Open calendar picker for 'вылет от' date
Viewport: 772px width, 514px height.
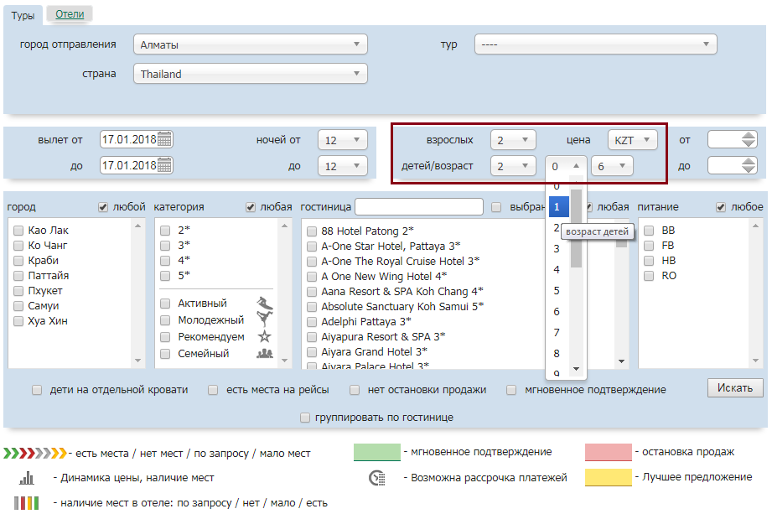[164, 139]
